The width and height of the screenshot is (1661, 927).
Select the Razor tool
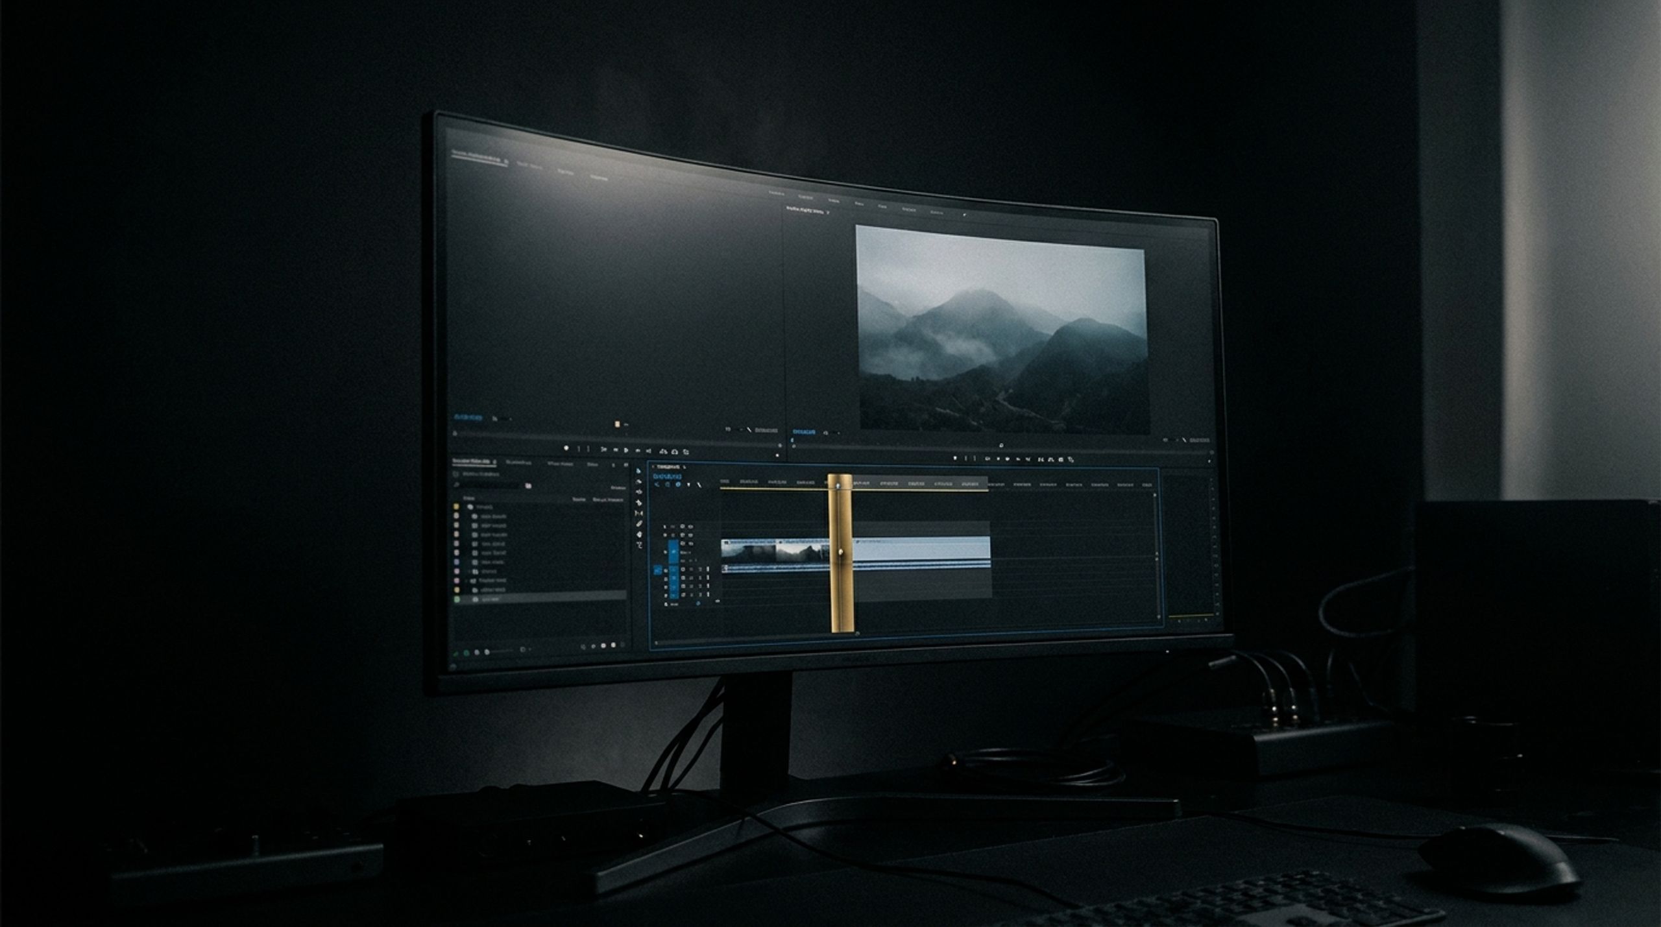[638, 503]
